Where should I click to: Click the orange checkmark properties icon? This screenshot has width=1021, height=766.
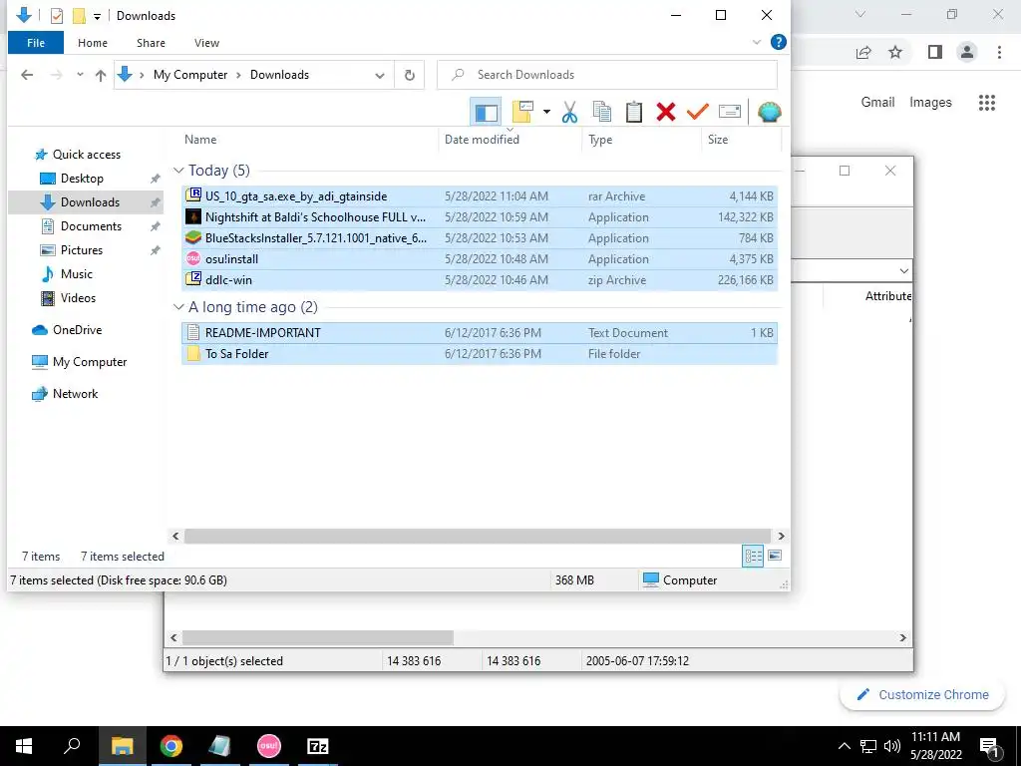click(x=697, y=112)
